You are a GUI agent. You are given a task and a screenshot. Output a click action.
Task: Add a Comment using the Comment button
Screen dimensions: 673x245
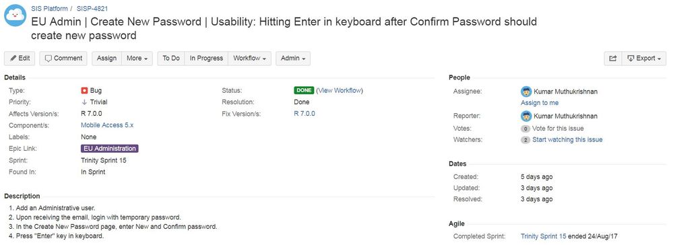(63, 59)
